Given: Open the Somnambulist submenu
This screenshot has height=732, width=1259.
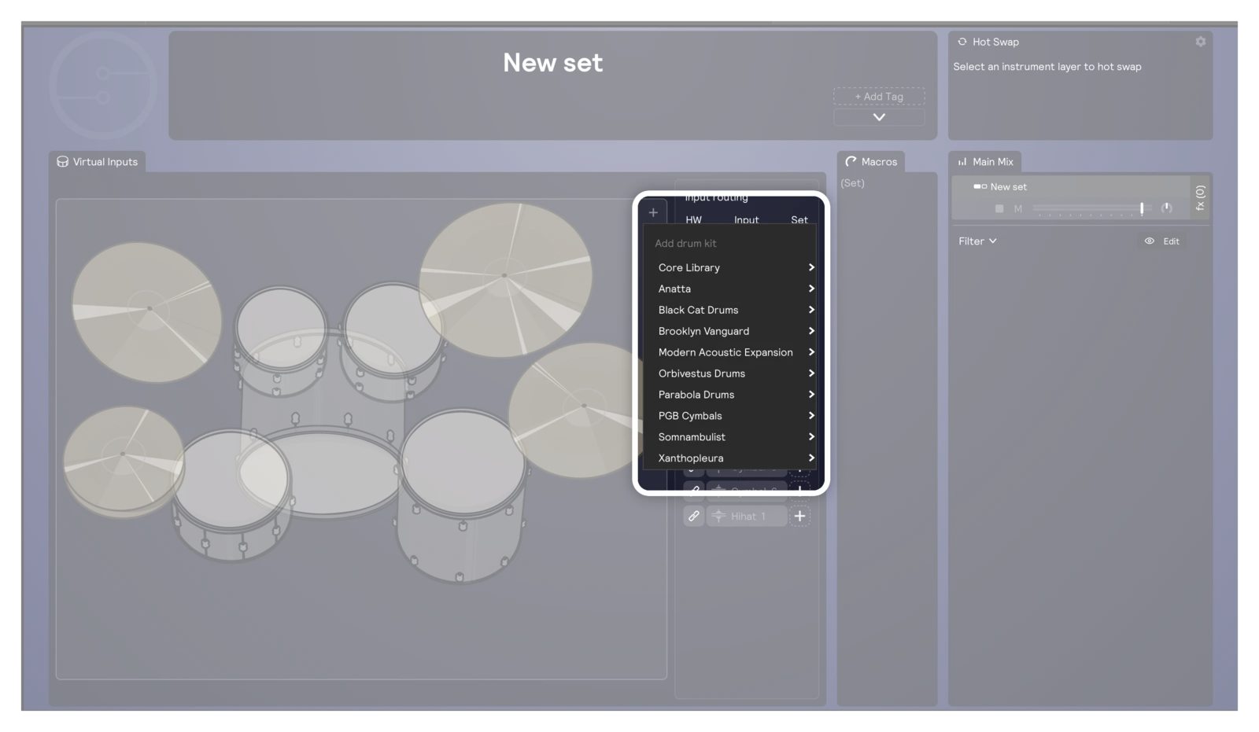Looking at the screenshot, I should click(x=731, y=437).
